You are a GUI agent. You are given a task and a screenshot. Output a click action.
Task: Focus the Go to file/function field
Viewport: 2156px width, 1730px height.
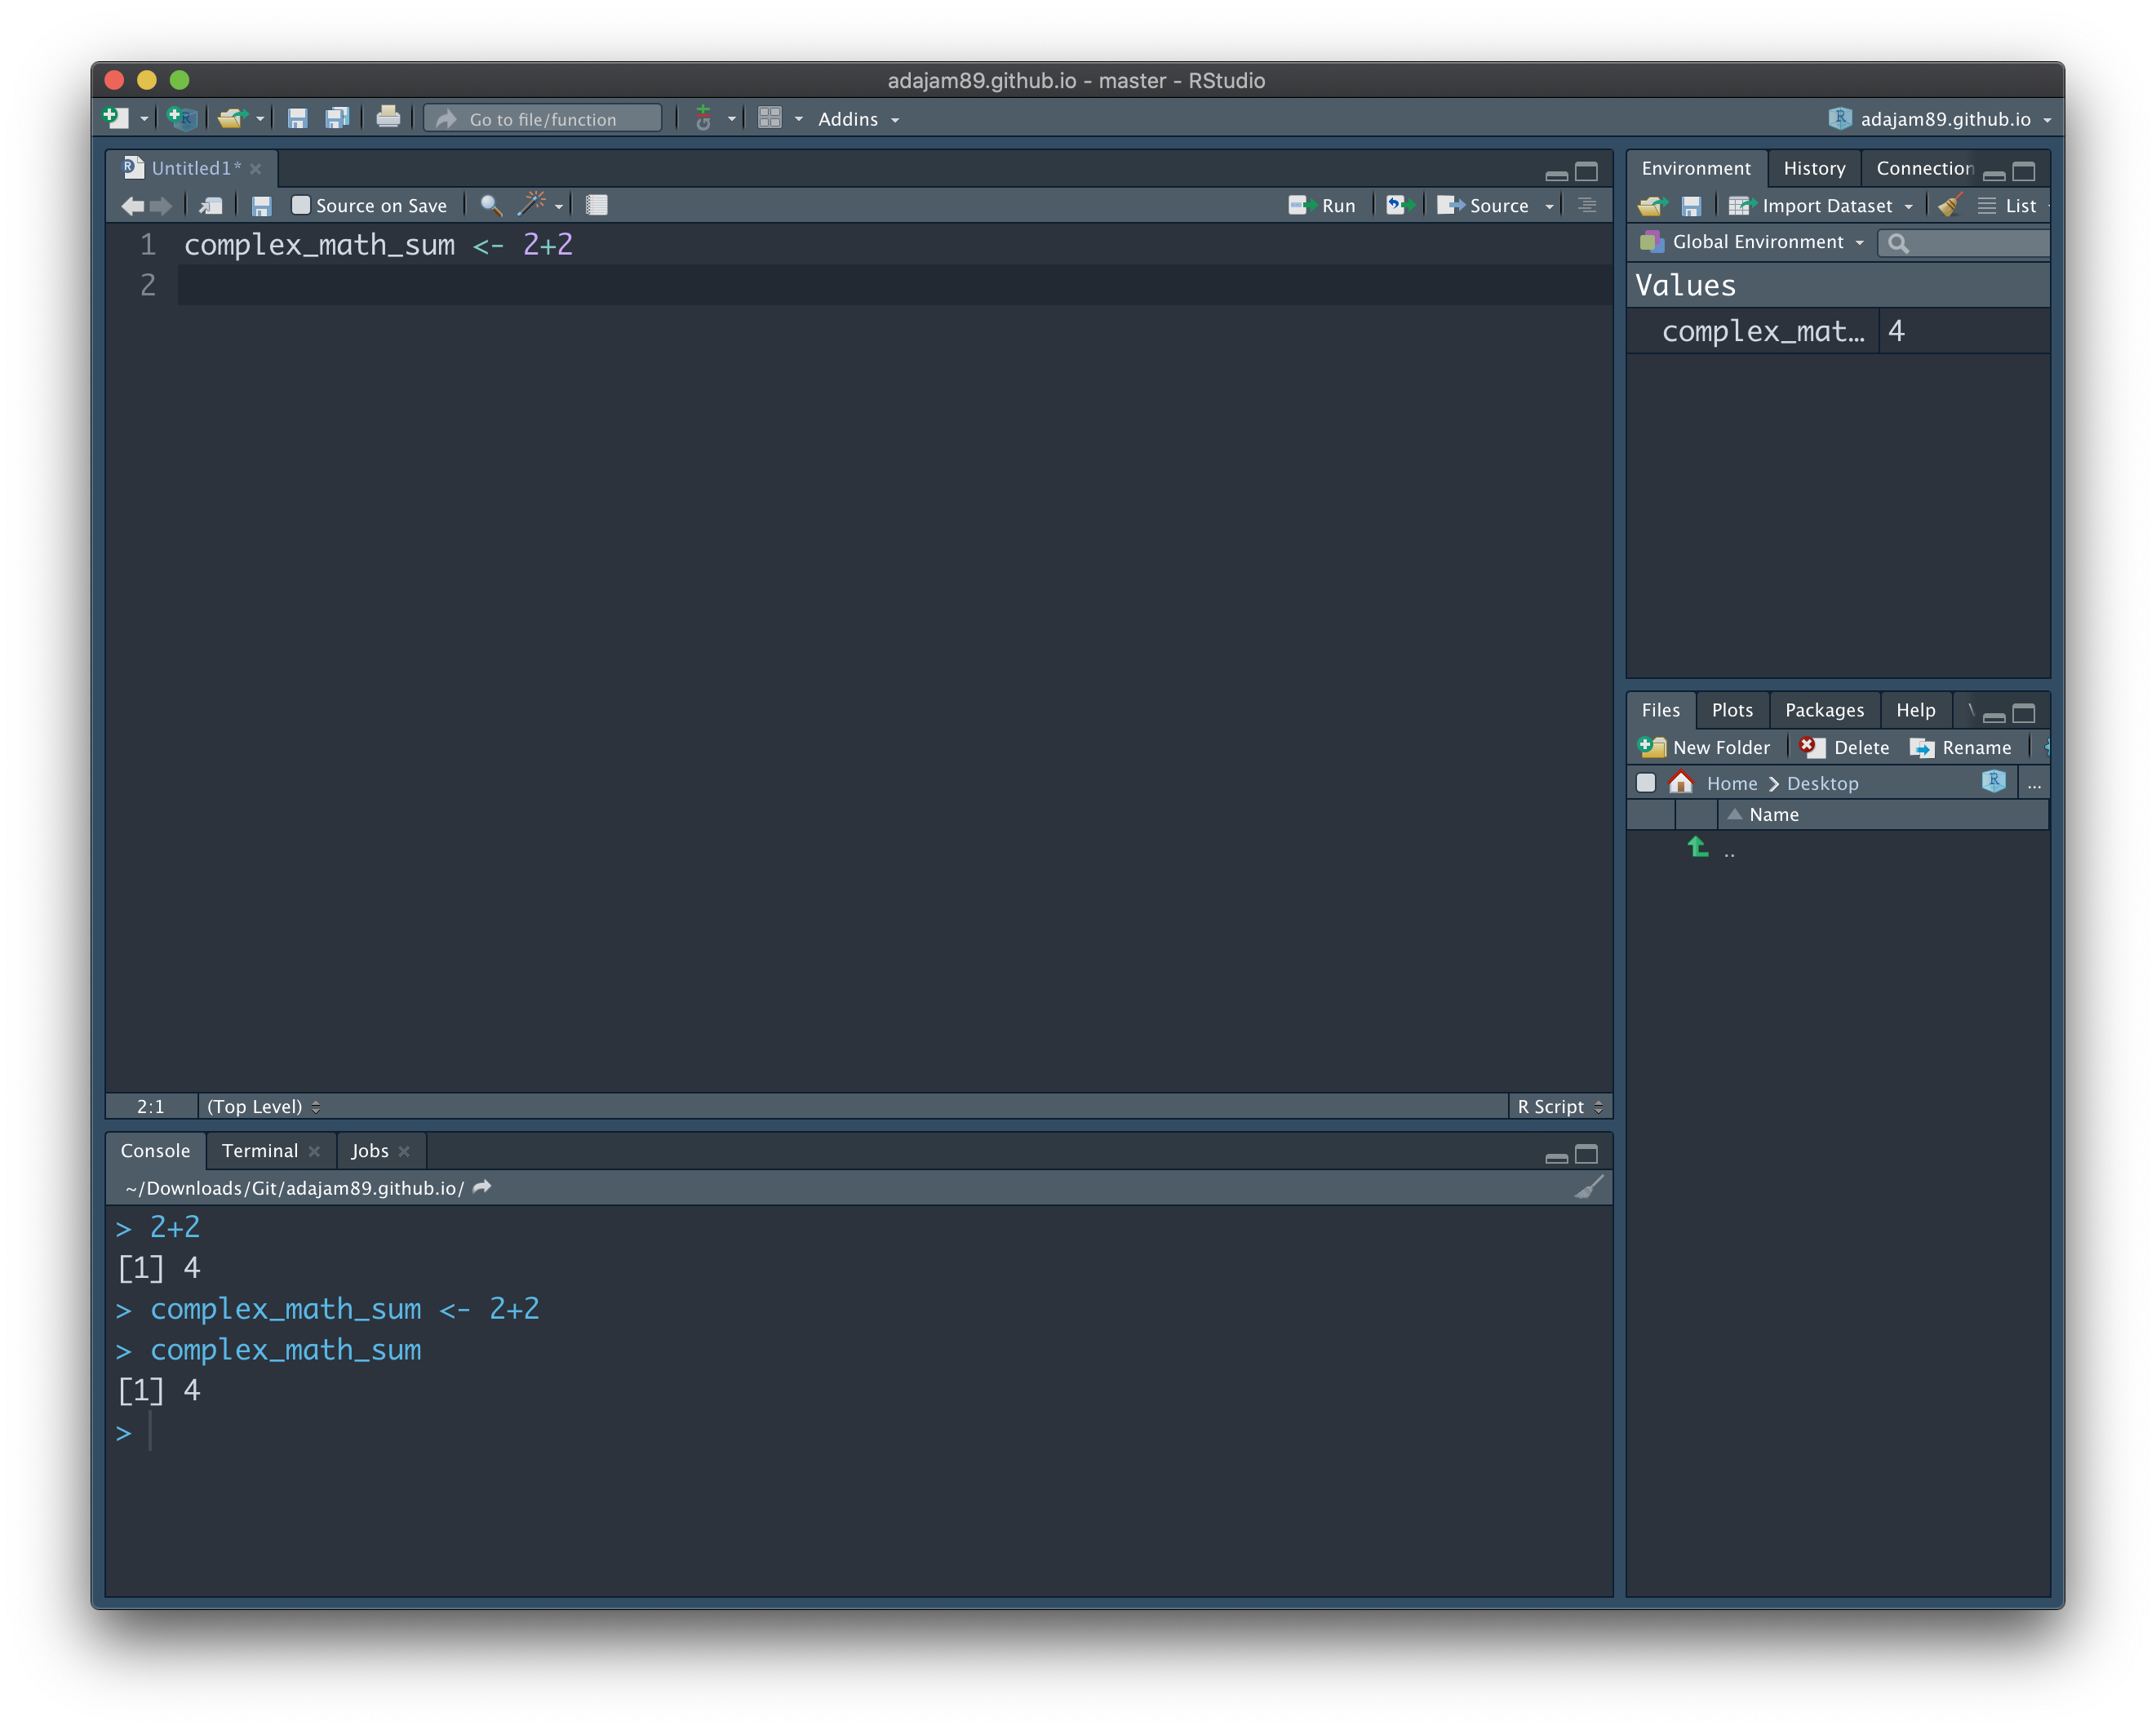pos(543,119)
